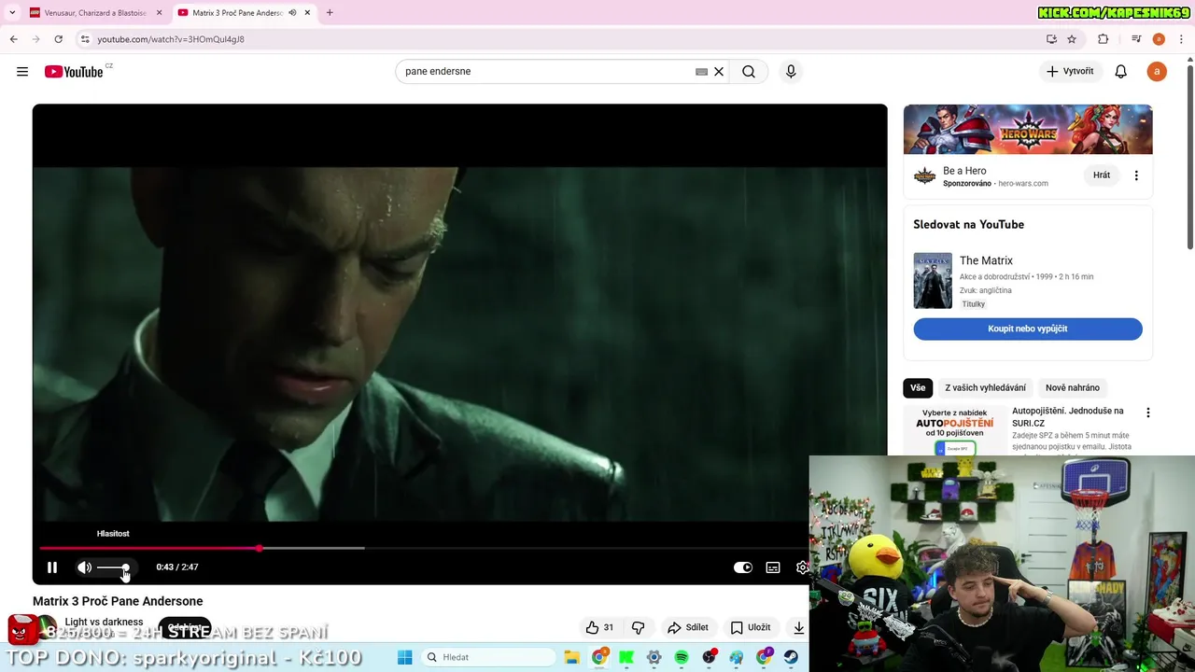
Task: Click the Hledat taskbar search box
Action: (x=486, y=657)
